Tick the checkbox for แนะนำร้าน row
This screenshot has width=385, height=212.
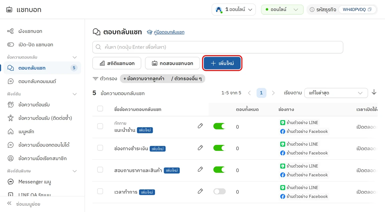pyautogui.click(x=100, y=126)
